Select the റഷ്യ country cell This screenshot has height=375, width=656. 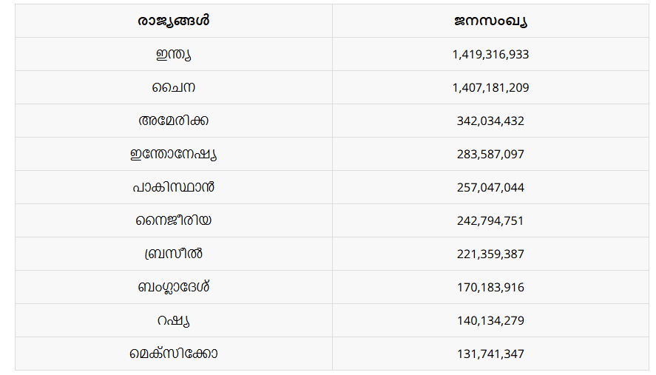click(174, 320)
